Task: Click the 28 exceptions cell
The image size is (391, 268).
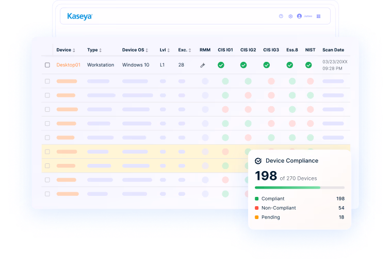Action: click(x=181, y=65)
